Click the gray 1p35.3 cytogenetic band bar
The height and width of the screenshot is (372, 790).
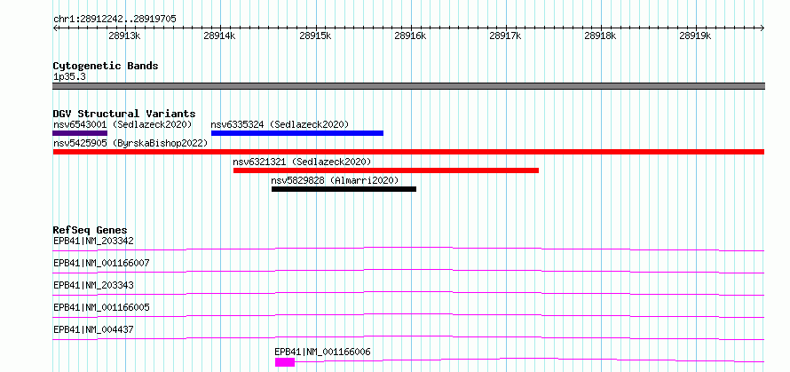[408, 86]
